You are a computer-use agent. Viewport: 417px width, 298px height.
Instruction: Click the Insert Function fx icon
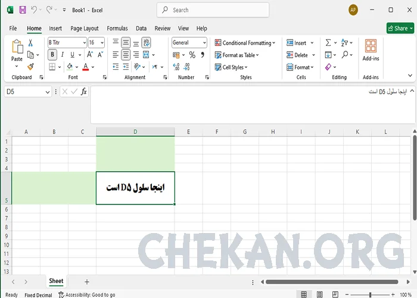pos(84,92)
